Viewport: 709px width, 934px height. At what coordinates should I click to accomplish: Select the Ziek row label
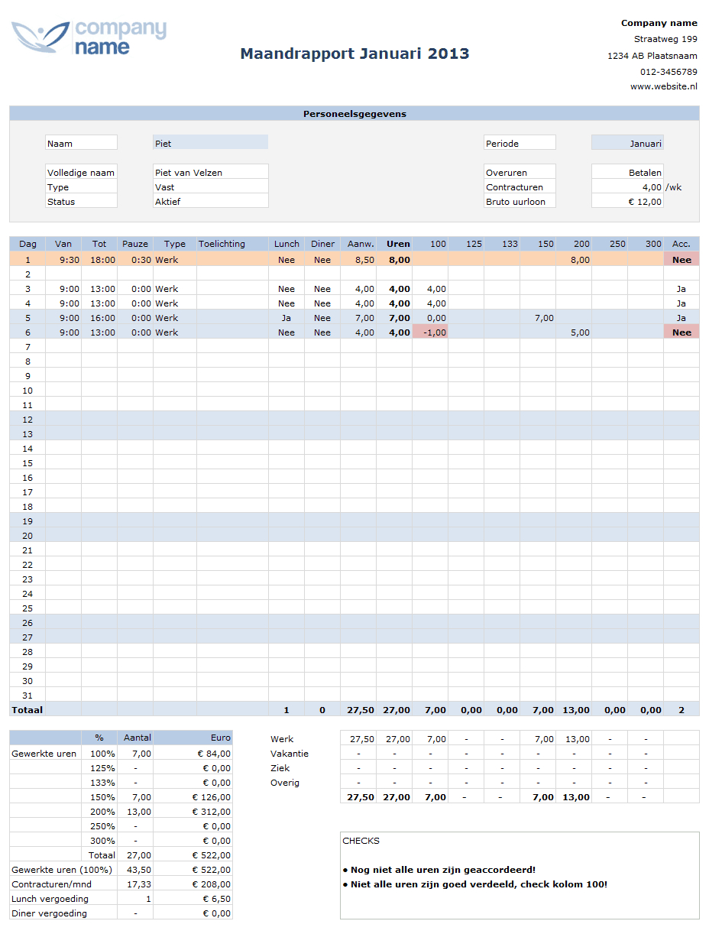click(x=280, y=767)
